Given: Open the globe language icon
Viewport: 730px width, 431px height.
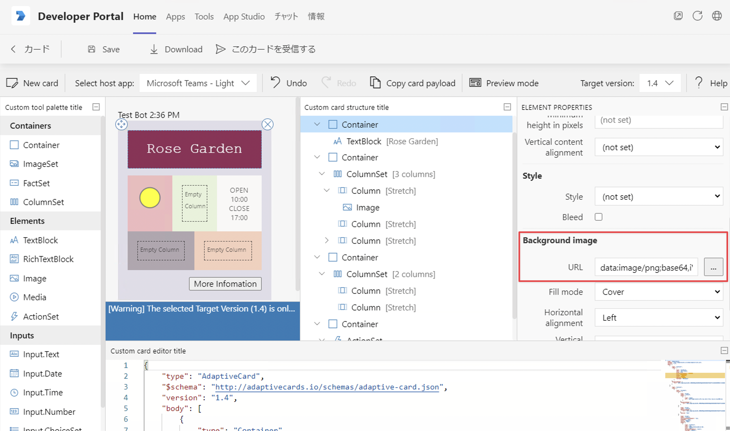Looking at the screenshot, I should coord(717,16).
